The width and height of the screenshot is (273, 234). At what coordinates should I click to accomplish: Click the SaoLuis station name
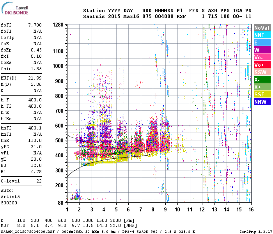pos(94,16)
